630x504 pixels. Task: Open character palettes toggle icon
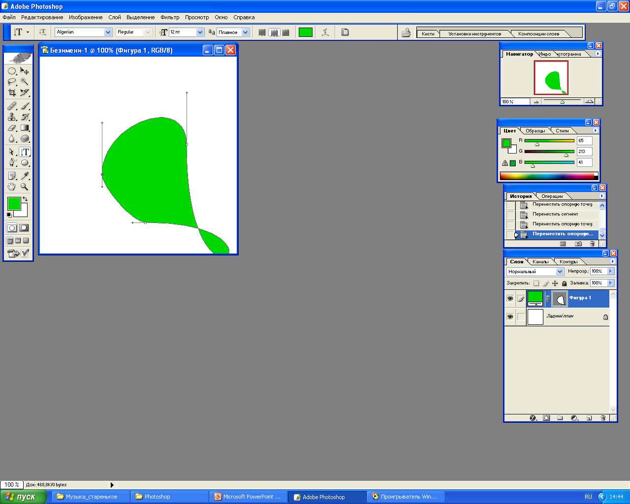(345, 32)
